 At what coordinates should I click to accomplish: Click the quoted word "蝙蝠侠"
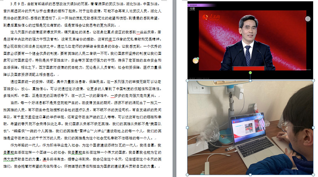pos(19,131)
